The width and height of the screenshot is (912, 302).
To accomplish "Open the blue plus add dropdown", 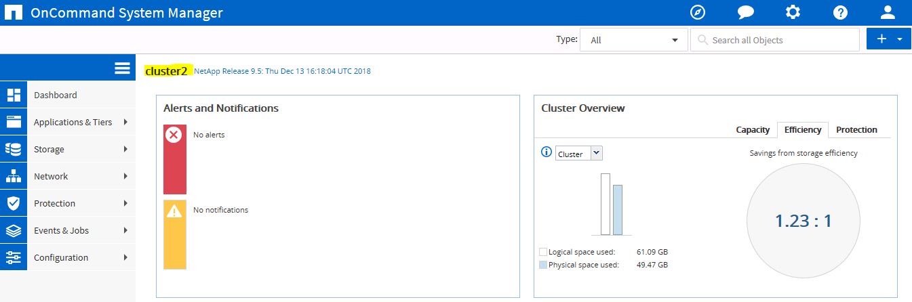I will tap(889, 39).
